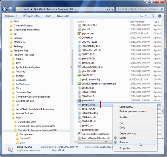Select the qbplan.chm help file icon
Viewport: 167px width, 157px height.
click(79, 34)
